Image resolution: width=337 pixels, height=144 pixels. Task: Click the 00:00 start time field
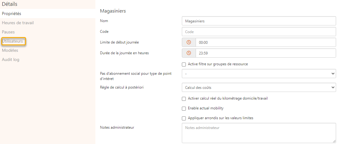[x=266, y=42]
